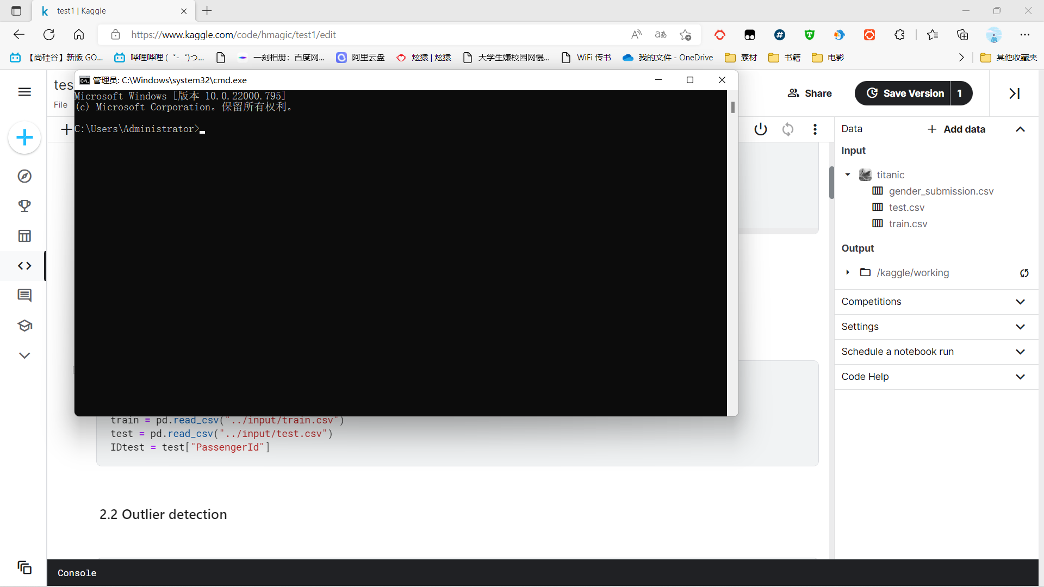Click the notebook page vertical scrollbar
Screen dimensions: 1044x587
coord(831,183)
